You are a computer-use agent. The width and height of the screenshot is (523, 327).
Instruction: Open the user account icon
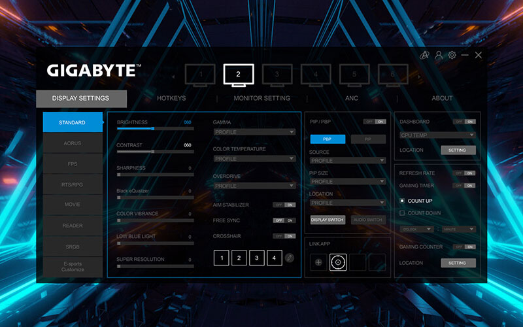(439, 56)
